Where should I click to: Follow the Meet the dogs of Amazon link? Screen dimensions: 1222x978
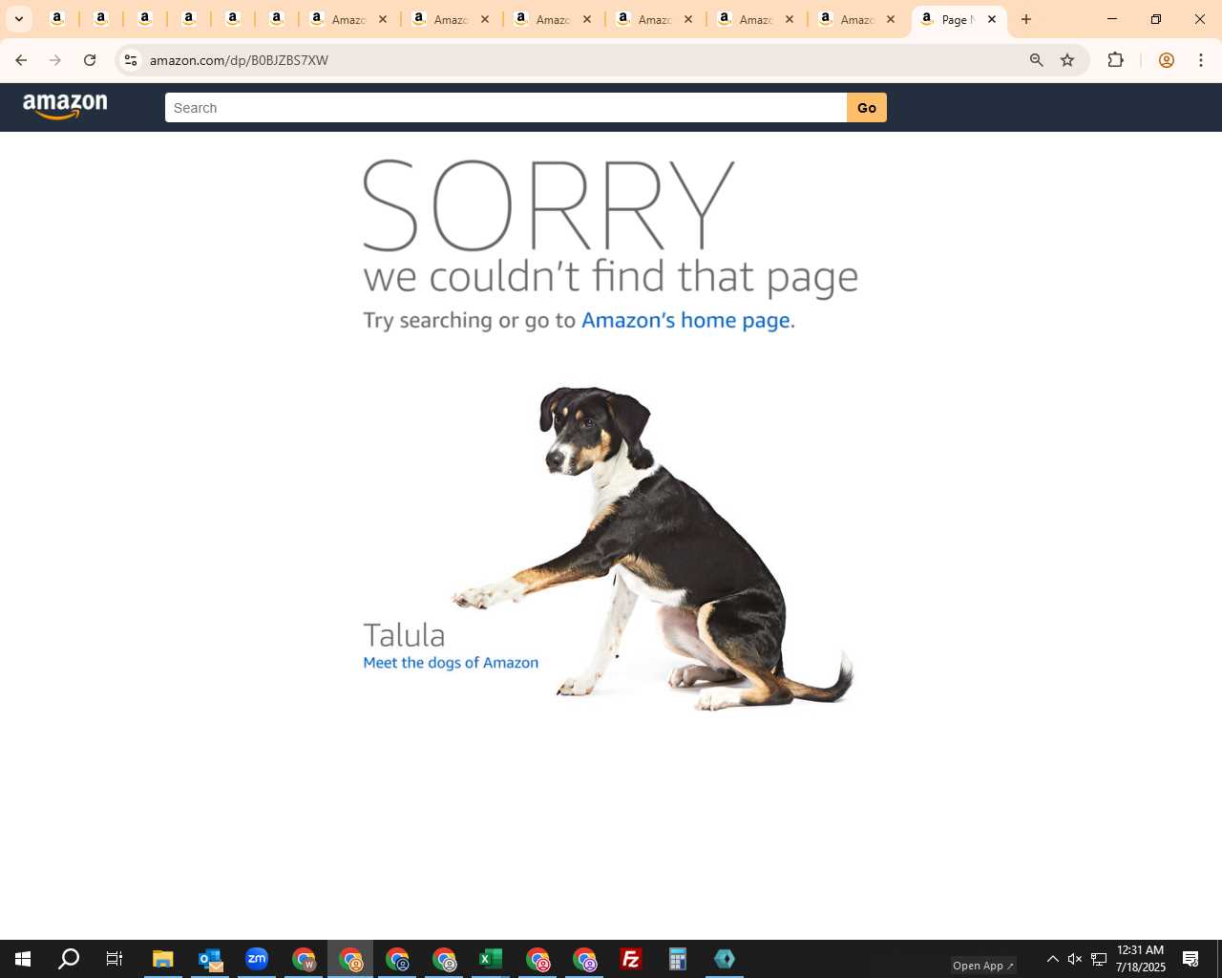tap(451, 663)
